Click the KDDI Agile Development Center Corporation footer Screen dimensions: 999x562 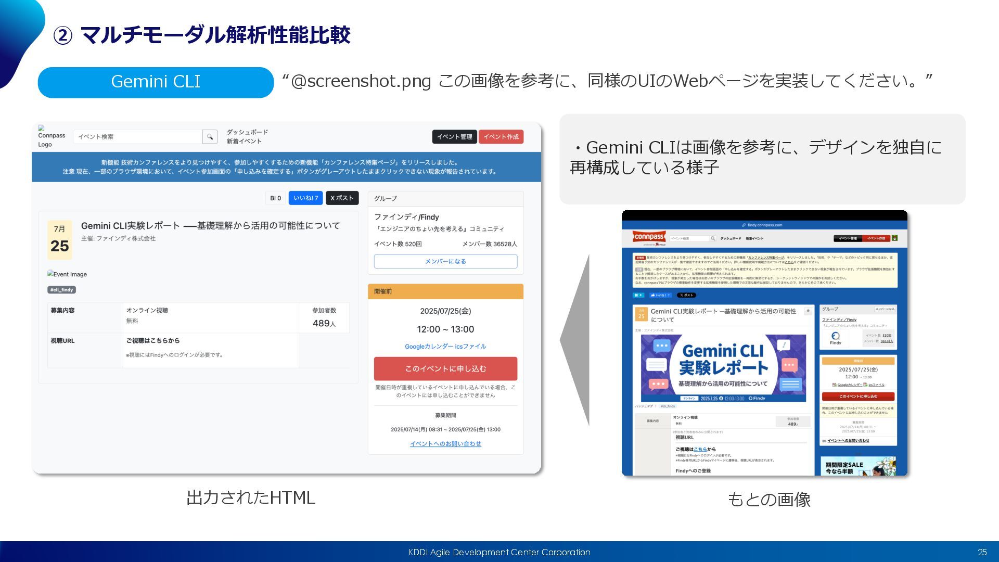pyautogui.click(x=499, y=552)
